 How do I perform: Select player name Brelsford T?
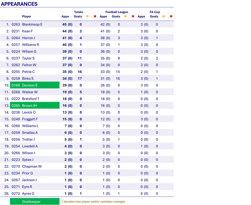point(31,99)
